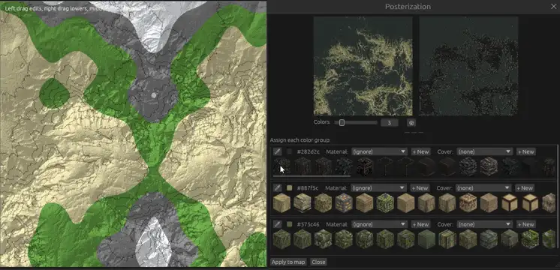Choose the orange-speckled ore block in #887f5c row
560x270 pixels.
(x=344, y=202)
